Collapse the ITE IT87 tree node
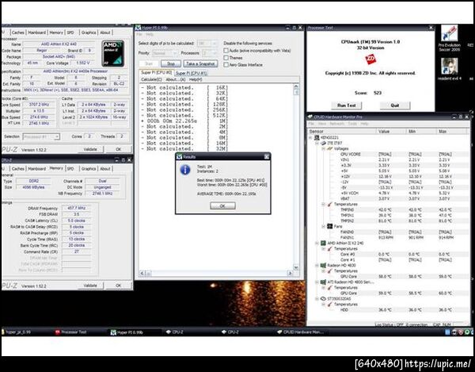 tap(317, 143)
